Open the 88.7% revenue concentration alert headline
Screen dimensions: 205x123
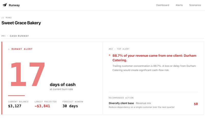point(154,58)
